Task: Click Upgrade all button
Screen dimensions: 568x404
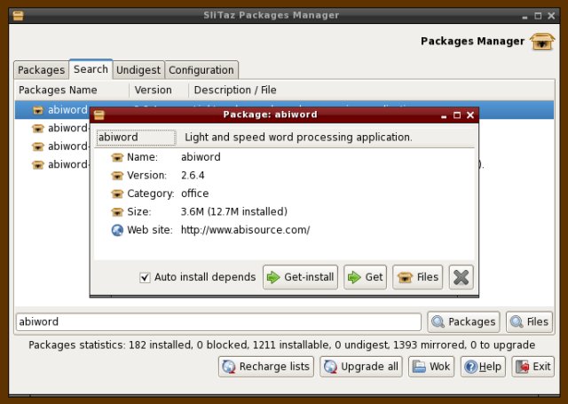Action: pyautogui.click(x=361, y=367)
